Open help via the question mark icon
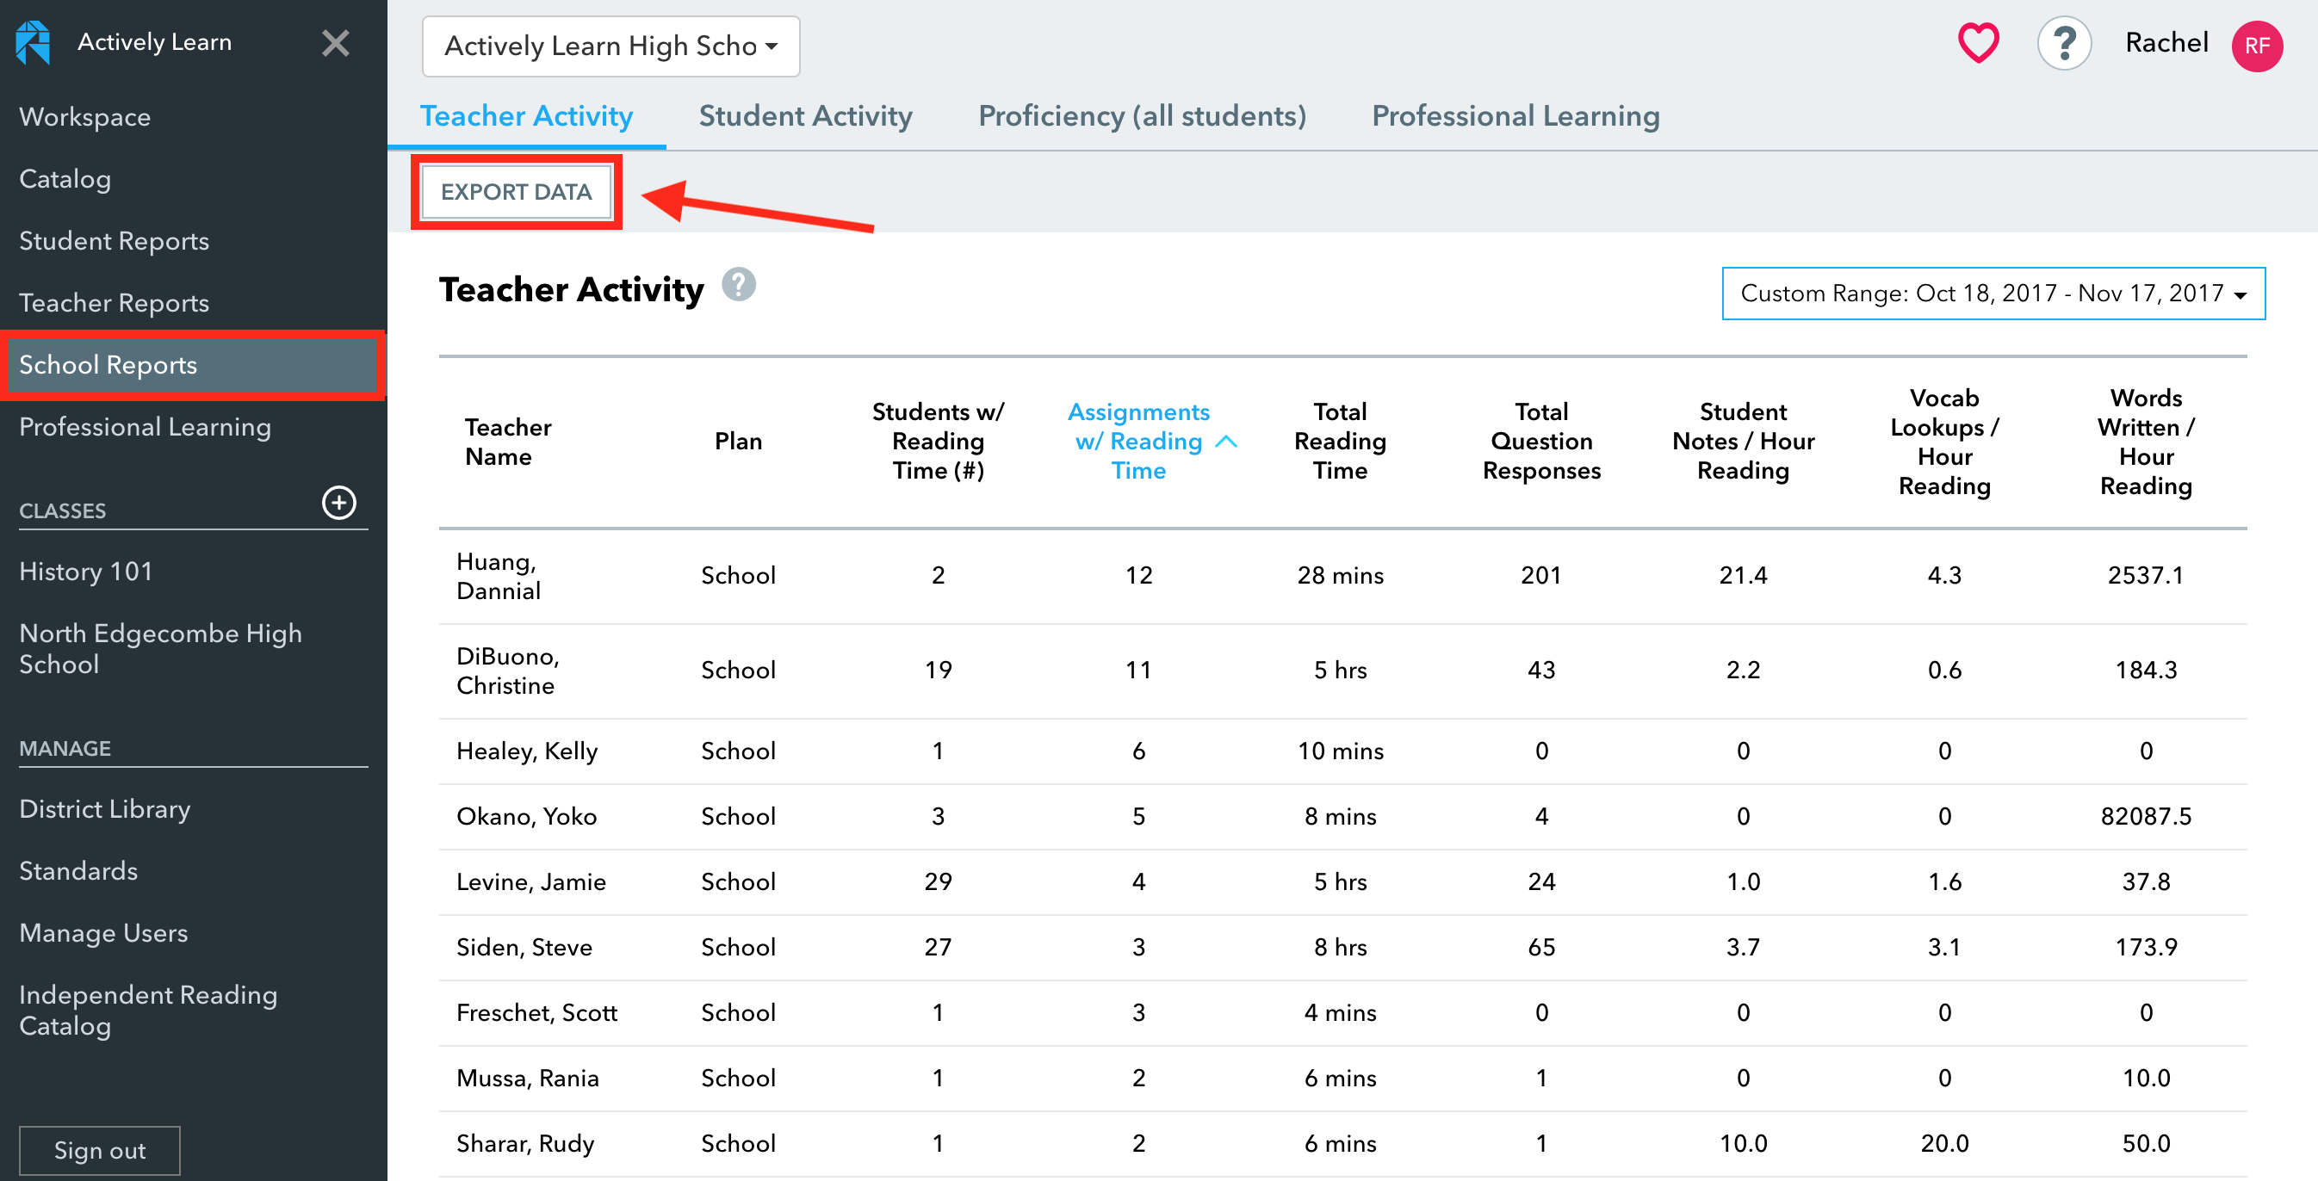Image resolution: width=2318 pixels, height=1181 pixels. [x=2064, y=43]
